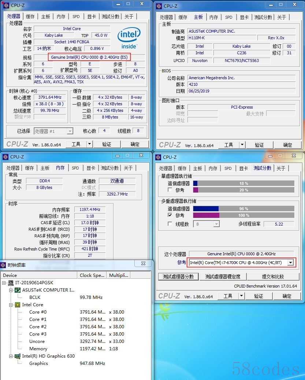
Task: Collapse the Intel Core tree node
Action: (11, 305)
